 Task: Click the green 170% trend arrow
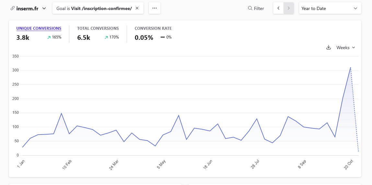[x=106, y=38]
